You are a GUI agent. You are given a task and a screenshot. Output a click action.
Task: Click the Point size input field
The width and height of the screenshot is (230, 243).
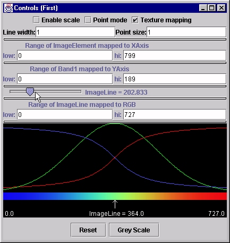(x=186, y=32)
